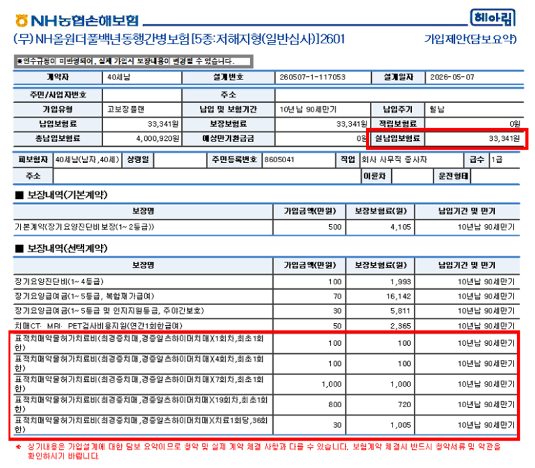This screenshot has height=468, width=535.
Task: Click the 가입제안(담보요약) heading
Action: click(471, 39)
